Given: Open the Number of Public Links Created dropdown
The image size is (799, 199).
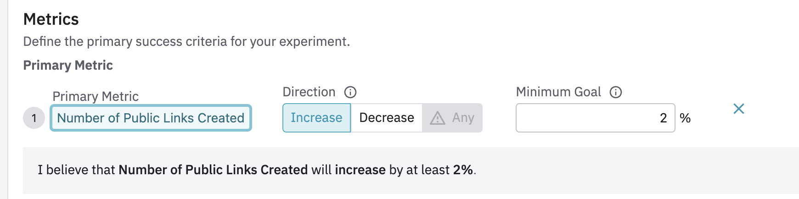Looking at the screenshot, I should [x=151, y=118].
